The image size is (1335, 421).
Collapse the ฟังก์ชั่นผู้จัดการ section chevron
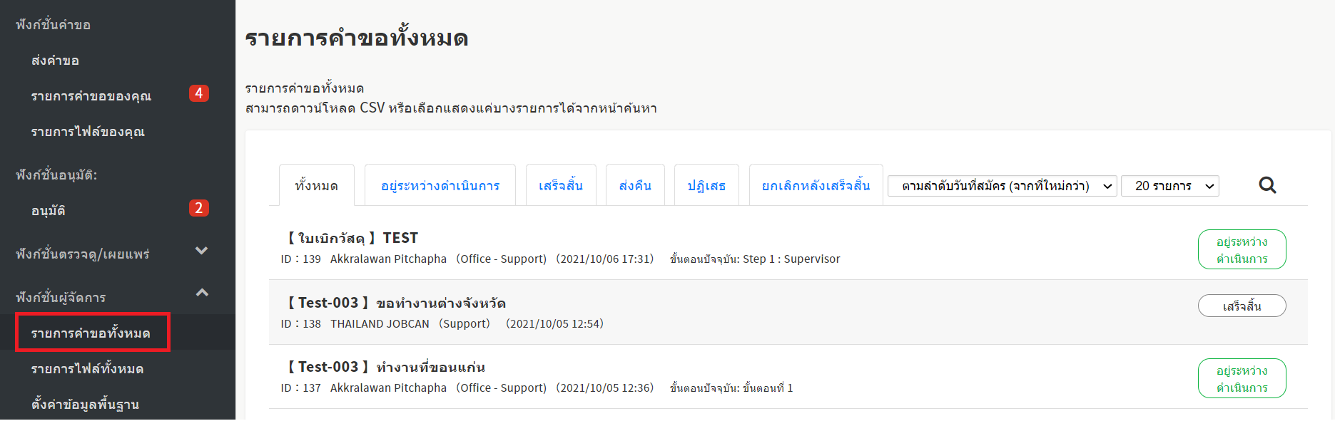tap(202, 293)
